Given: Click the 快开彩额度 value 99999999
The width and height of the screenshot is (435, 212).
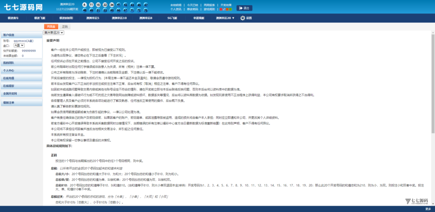Looking at the screenshot, I should [x=29, y=51].
